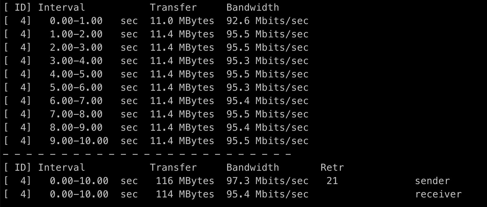Click the receiver's 95.4 Mbits/sec summary bandwidth

pos(267,194)
